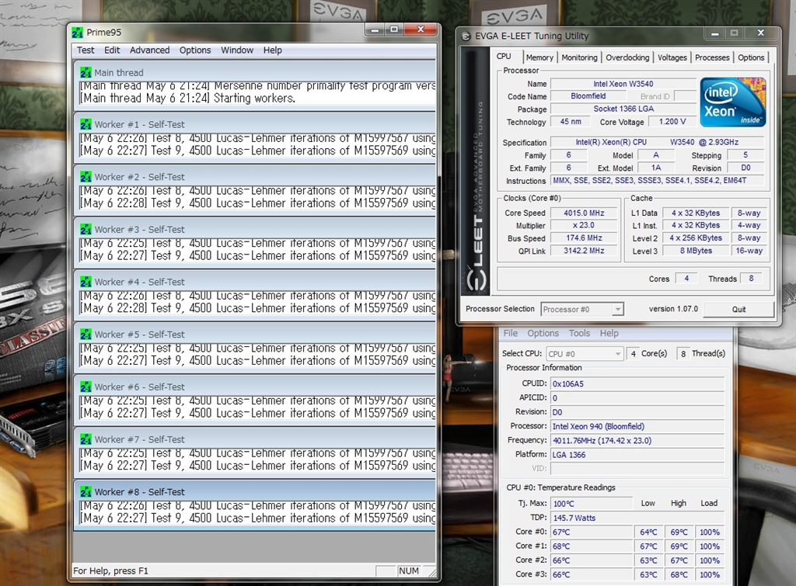Click the Worker #6 Self-Test icon
The image size is (796, 586).
pos(86,387)
